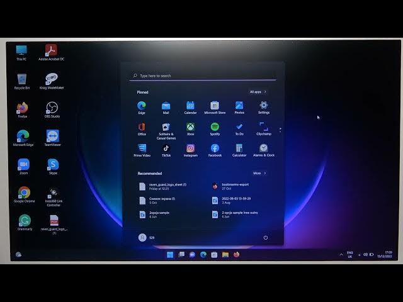This screenshot has width=403, height=302.
Task: Open Facebook pinned app
Action: [215, 150]
